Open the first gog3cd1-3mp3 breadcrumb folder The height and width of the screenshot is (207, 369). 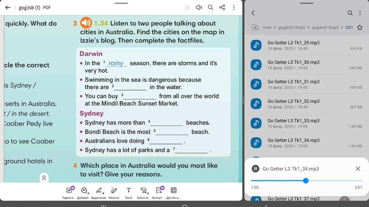[x=292, y=28]
